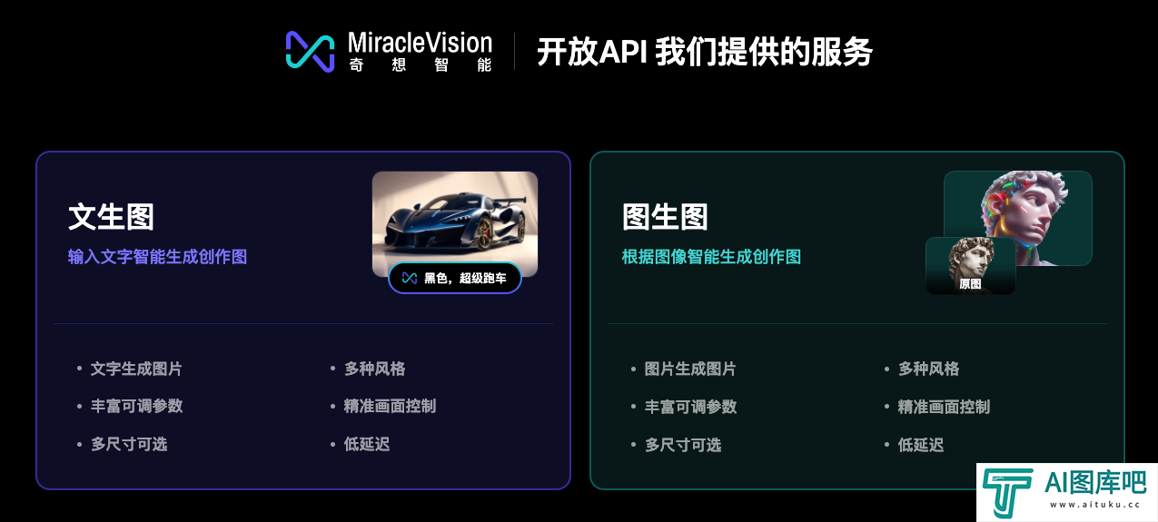The width and height of the screenshot is (1158, 522).
Task: Select the 文字生成图片 bullet item
Action: click(136, 369)
